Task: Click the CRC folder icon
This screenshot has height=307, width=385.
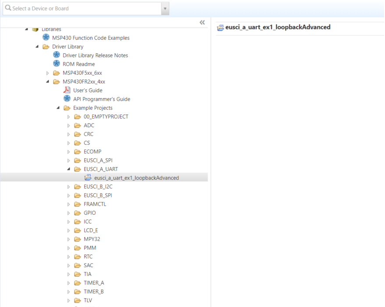Action: [x=78, y=134]
